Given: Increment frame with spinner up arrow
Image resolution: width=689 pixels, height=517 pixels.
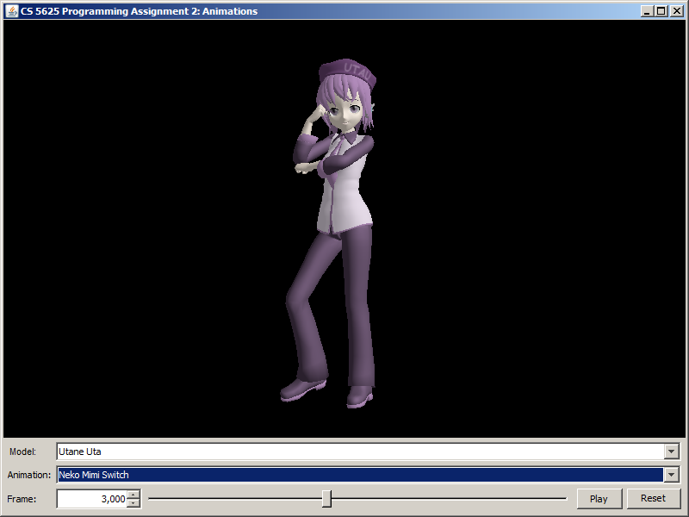Looking at the screenshot, I should (133, 495).
